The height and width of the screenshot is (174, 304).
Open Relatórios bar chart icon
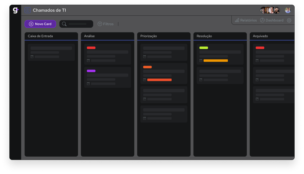[237, 20]
